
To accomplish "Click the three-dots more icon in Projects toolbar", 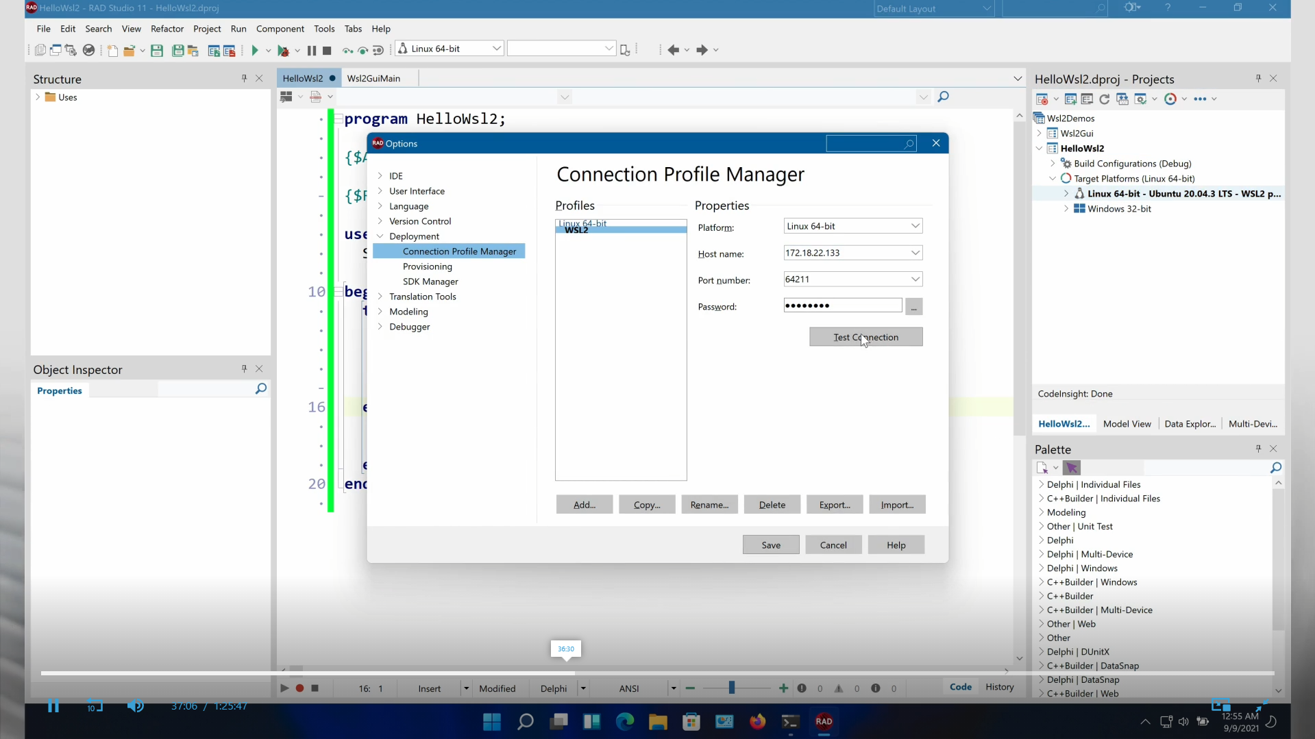I will point(1200,99).
